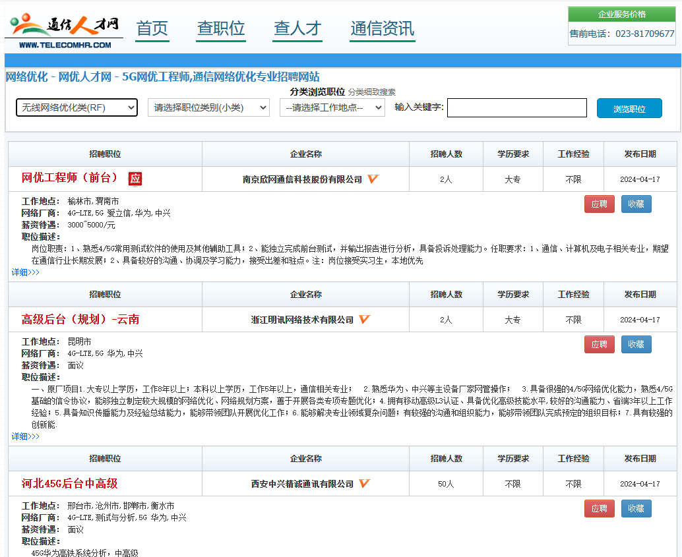Click the red 应 badge beside 网优工程师（前台）
This screenshot has width=682, height=557.
pos(135,179)
